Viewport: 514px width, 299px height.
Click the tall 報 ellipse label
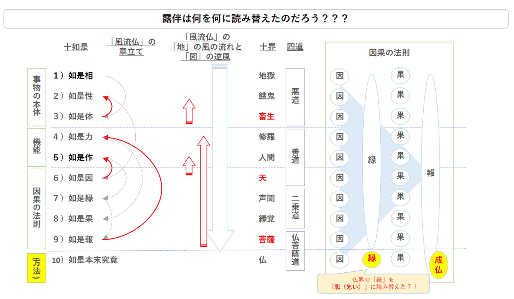click(x=430, y=173)
